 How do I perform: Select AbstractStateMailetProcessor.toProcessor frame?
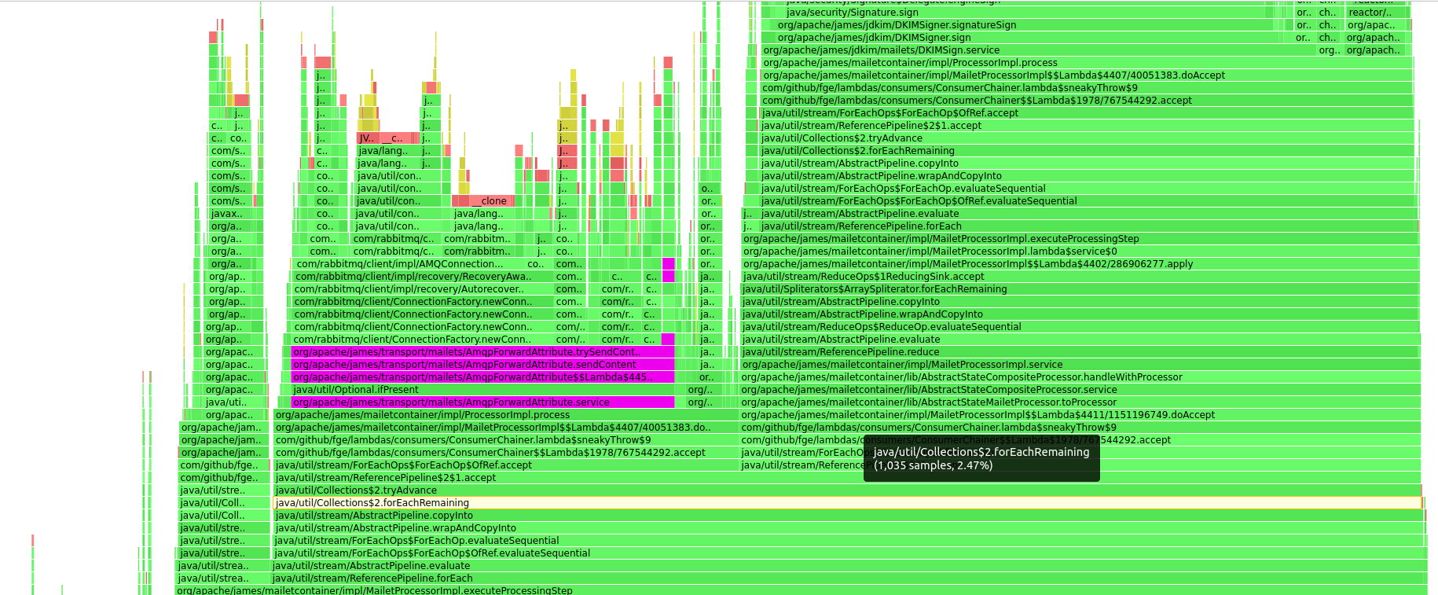(x=1080, y=402)
